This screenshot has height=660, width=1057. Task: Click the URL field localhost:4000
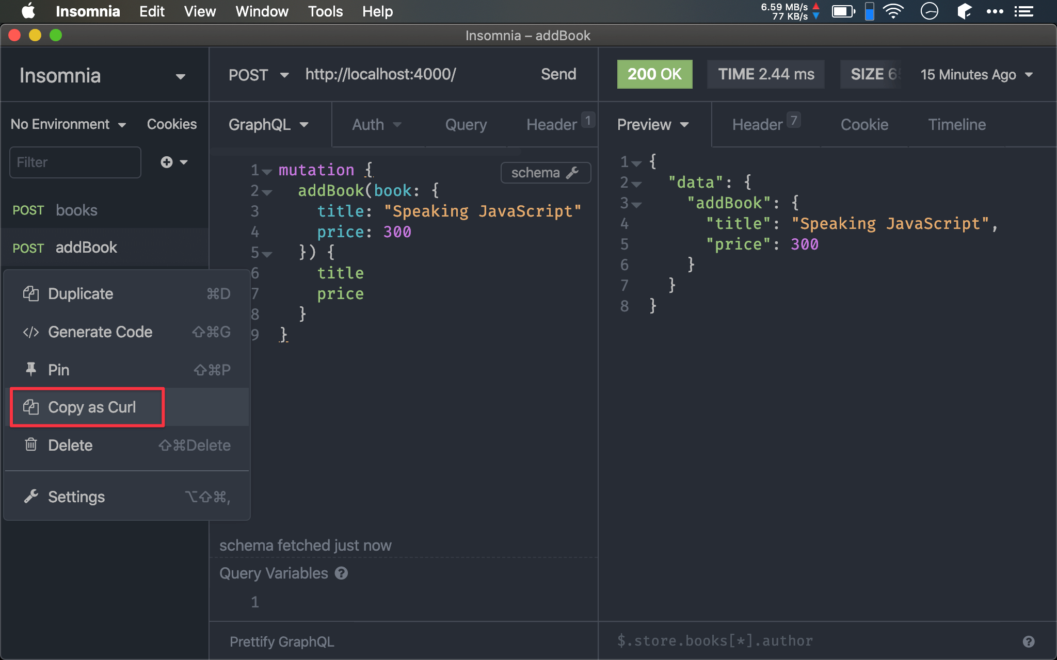tap(381, 74)
